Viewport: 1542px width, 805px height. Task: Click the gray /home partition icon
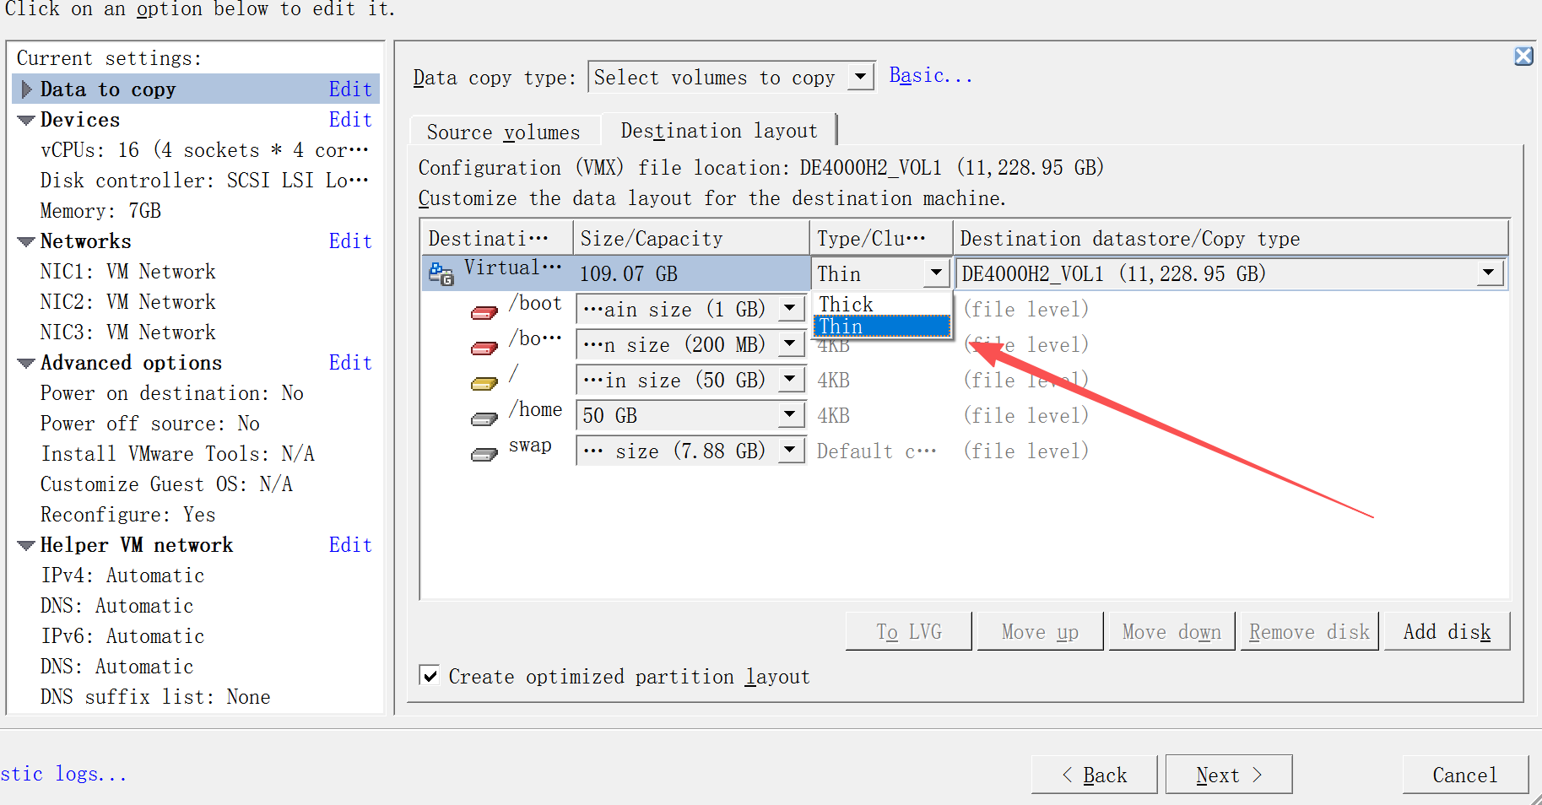[x=484, y=419]
